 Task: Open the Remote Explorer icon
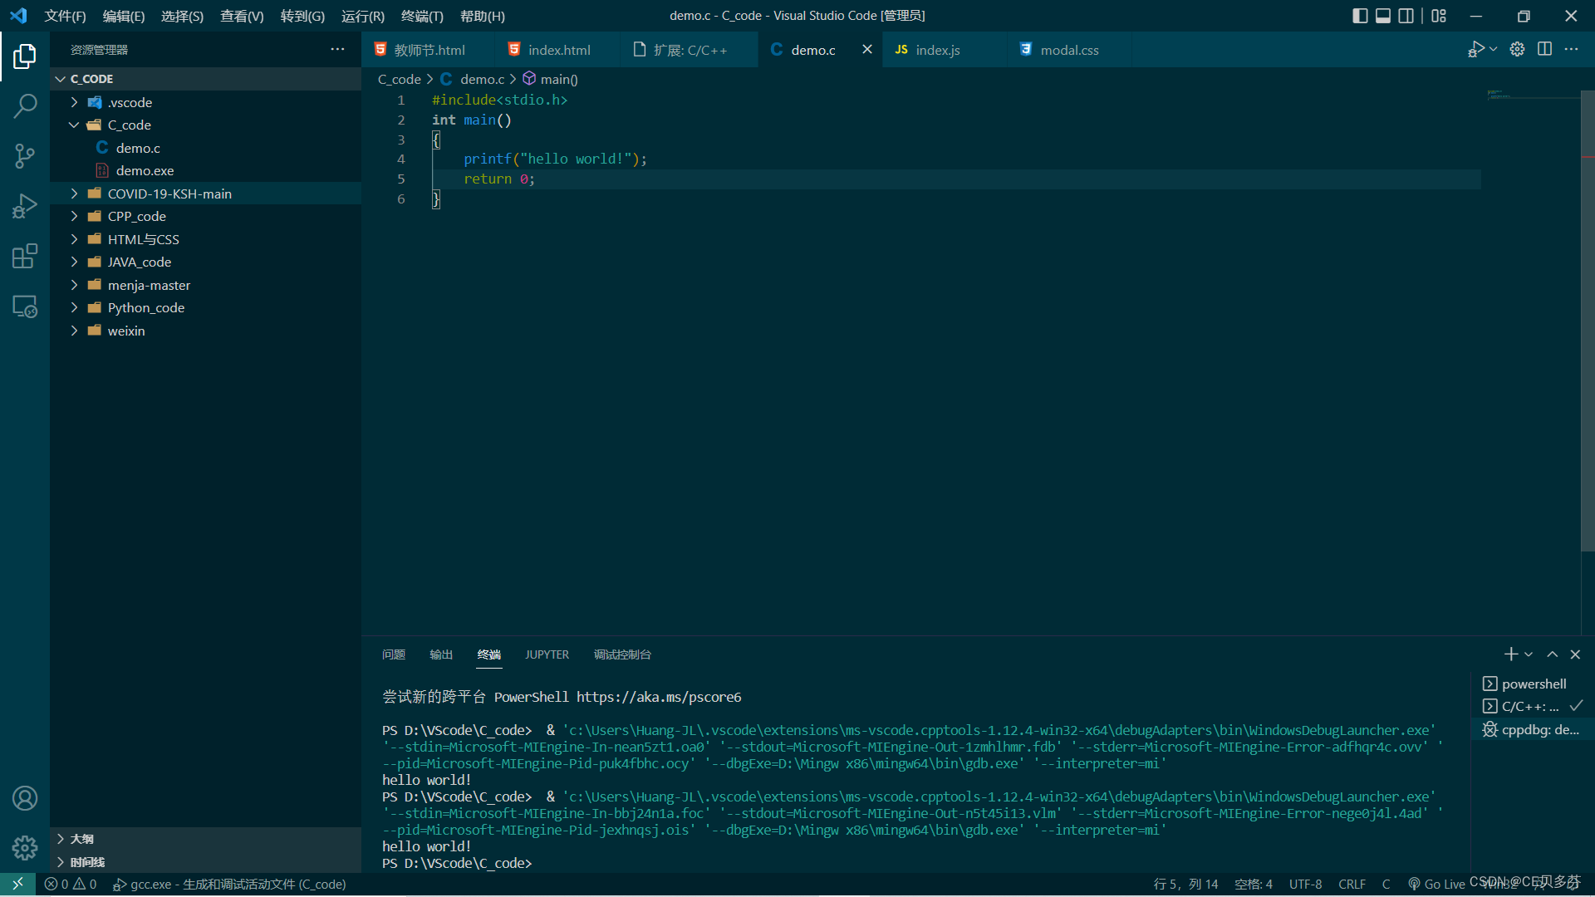tap(25, 306)
